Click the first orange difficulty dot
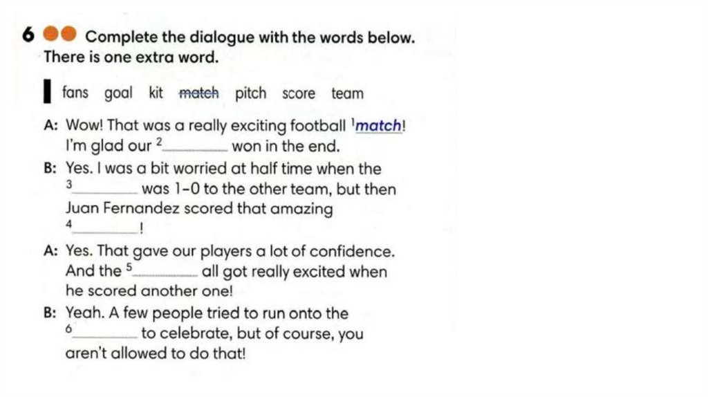 [x=51, y=35]
